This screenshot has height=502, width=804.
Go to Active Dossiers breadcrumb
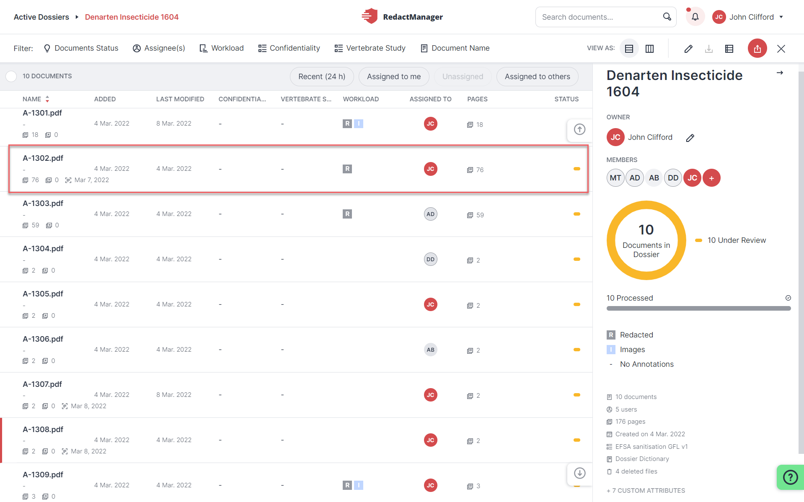pos(41,17)
